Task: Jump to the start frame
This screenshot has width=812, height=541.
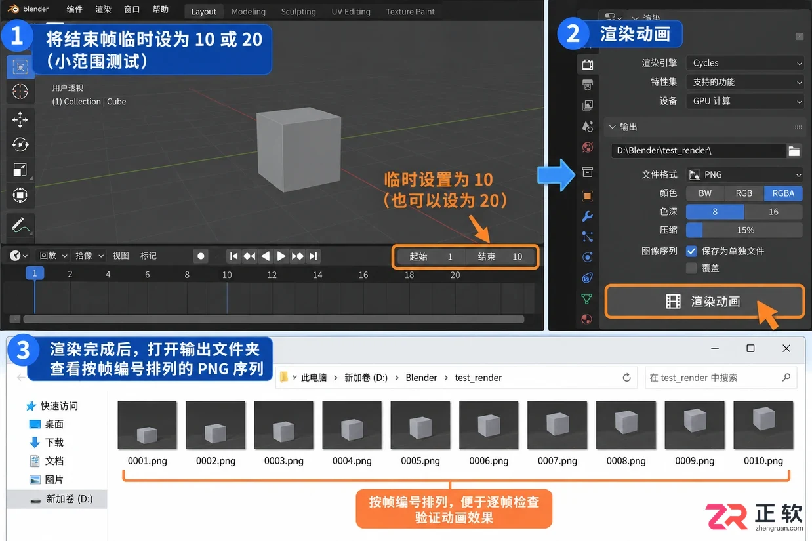Action: (x=233, y=256)
